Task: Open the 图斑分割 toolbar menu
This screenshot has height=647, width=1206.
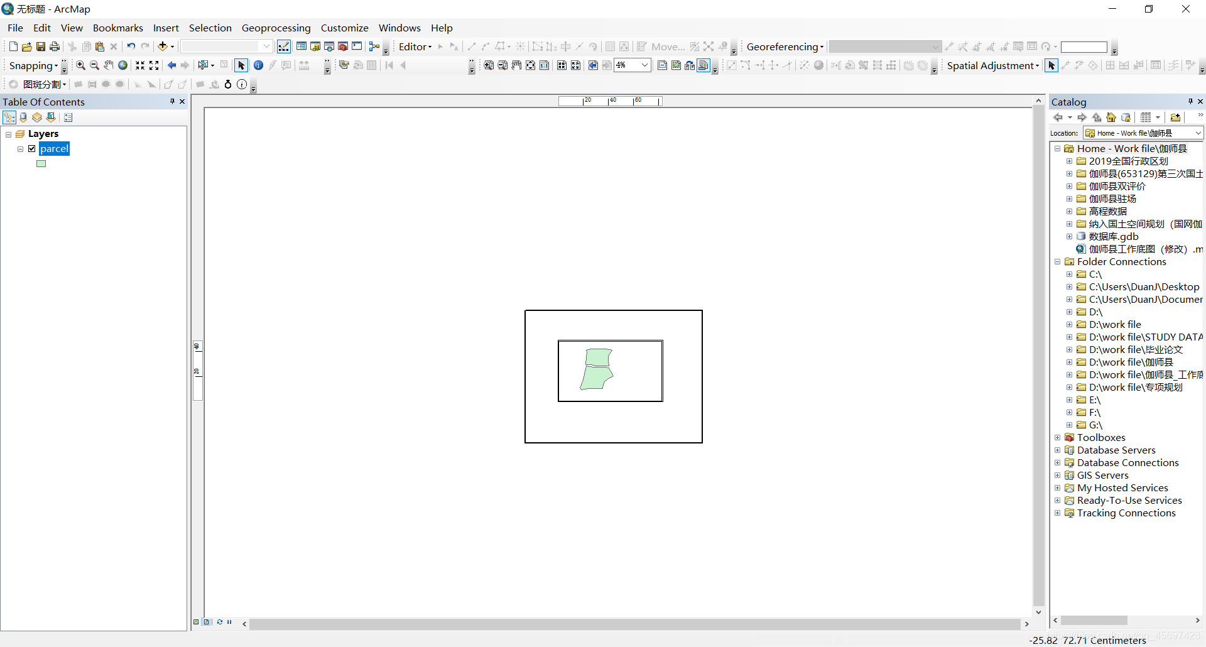Action: tap(44, 84)
